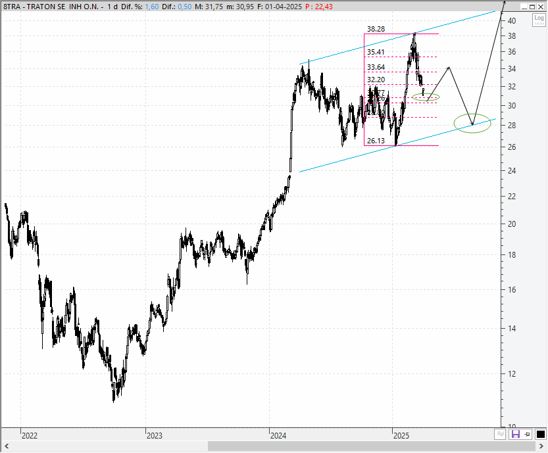Screen dimensions: 548x453
Task: Click the double-chevron collapse icon
Action: click(x=500, y=435)
